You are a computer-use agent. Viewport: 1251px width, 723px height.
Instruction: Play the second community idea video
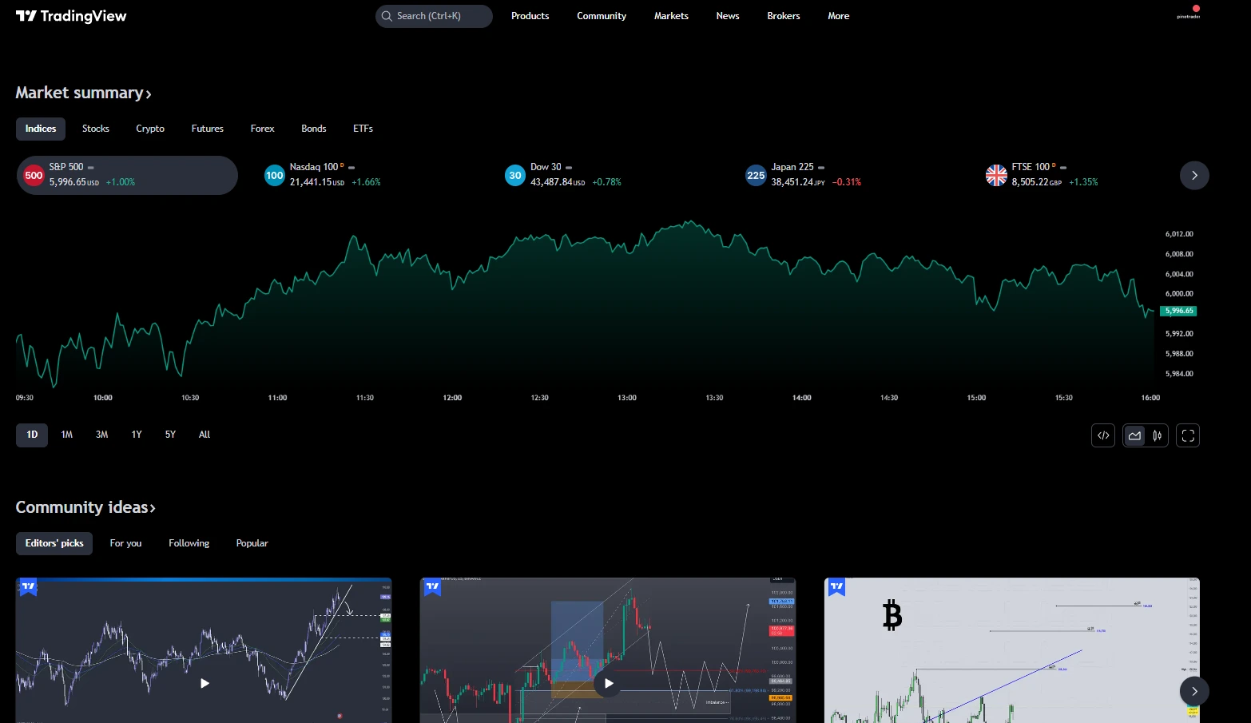click(x=608, y=683)
